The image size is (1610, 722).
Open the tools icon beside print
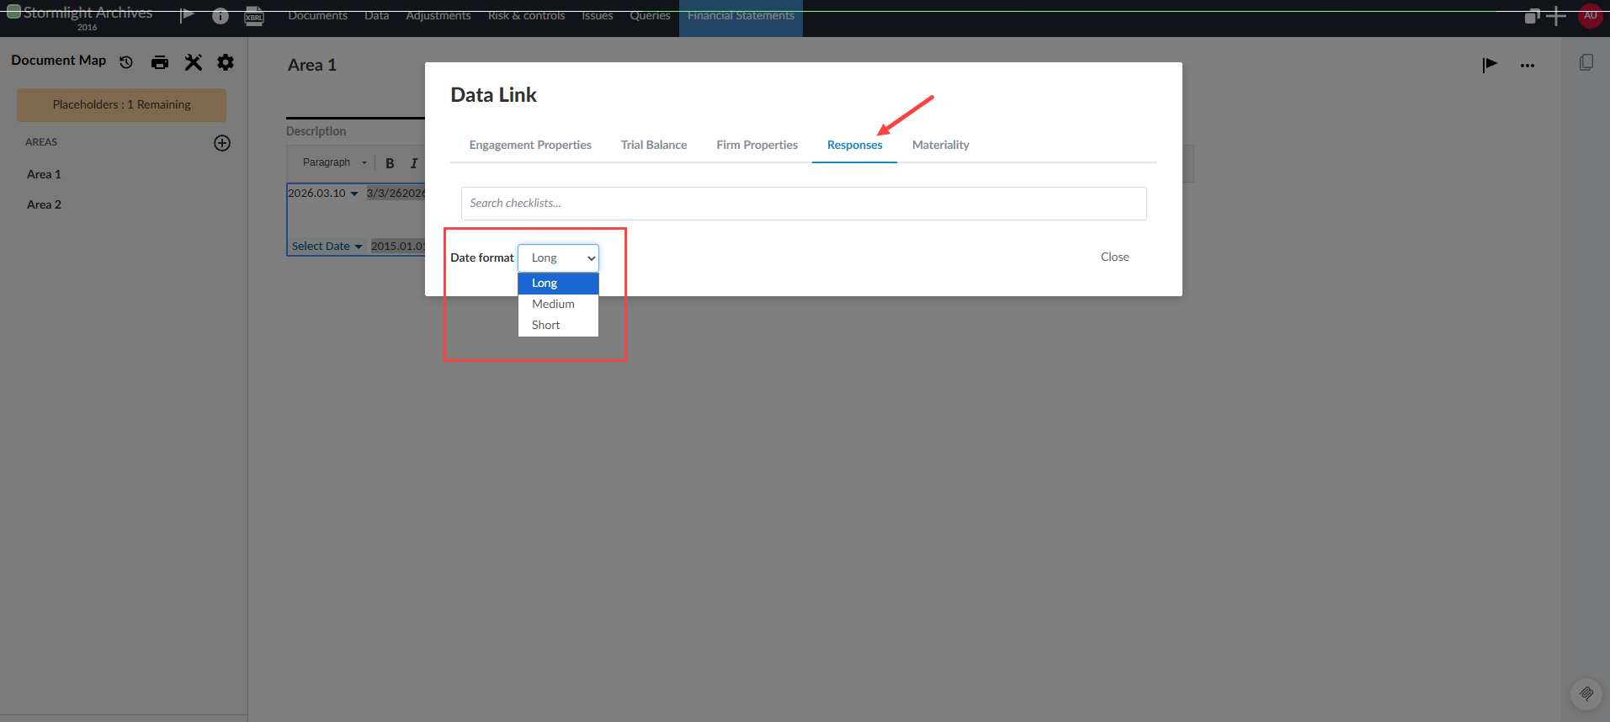point(194,62)
